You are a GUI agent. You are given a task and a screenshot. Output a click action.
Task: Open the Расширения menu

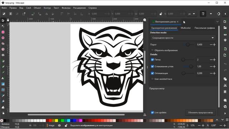pyautogui.click(x=79, y=8)
